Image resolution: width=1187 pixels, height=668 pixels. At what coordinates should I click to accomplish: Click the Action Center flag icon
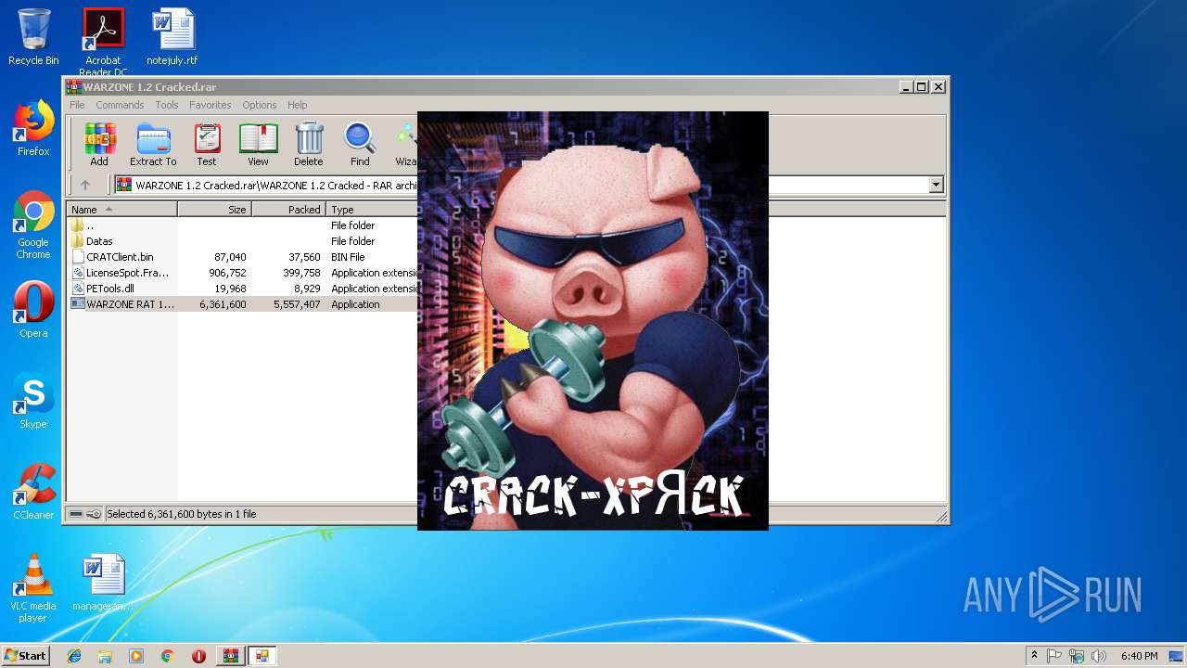tap(1054, 656)
